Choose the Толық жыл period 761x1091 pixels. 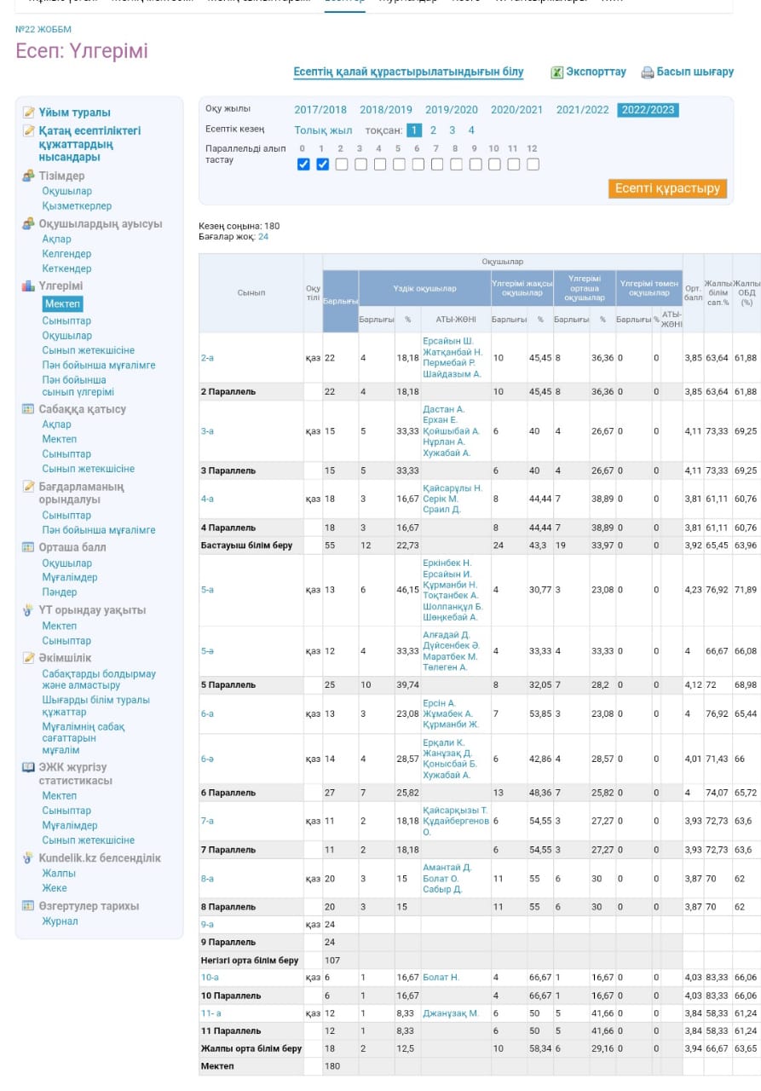(323, 130)
